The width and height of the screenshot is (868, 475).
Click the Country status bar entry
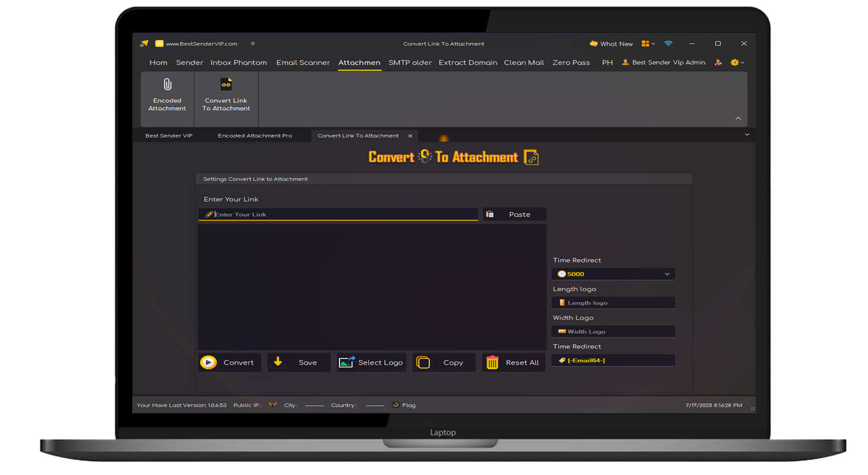pos(358,405)
